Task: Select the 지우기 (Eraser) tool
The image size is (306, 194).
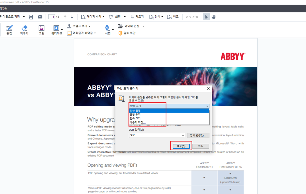Action: 24,30
